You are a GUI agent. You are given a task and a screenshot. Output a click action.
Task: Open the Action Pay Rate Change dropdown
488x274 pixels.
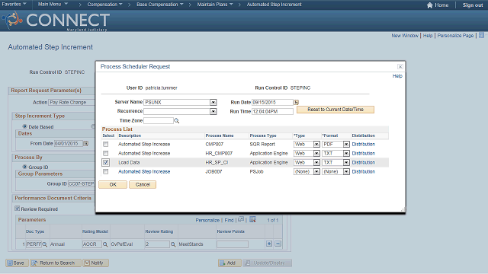(x=72, y=102)
